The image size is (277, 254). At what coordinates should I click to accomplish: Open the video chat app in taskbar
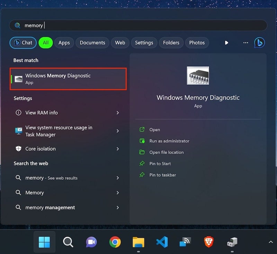coord(91,242)
